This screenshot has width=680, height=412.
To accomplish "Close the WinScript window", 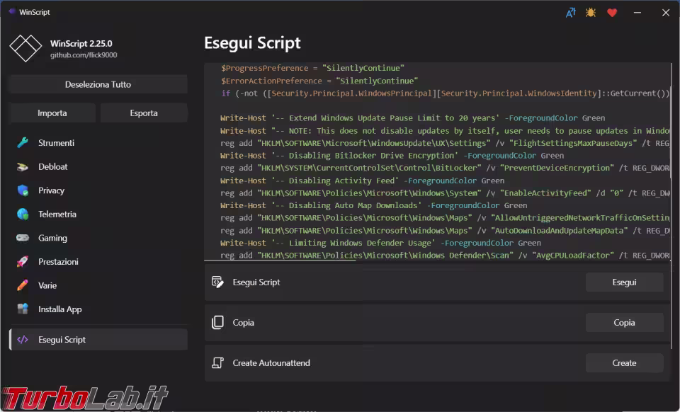I will coord(666,13).
